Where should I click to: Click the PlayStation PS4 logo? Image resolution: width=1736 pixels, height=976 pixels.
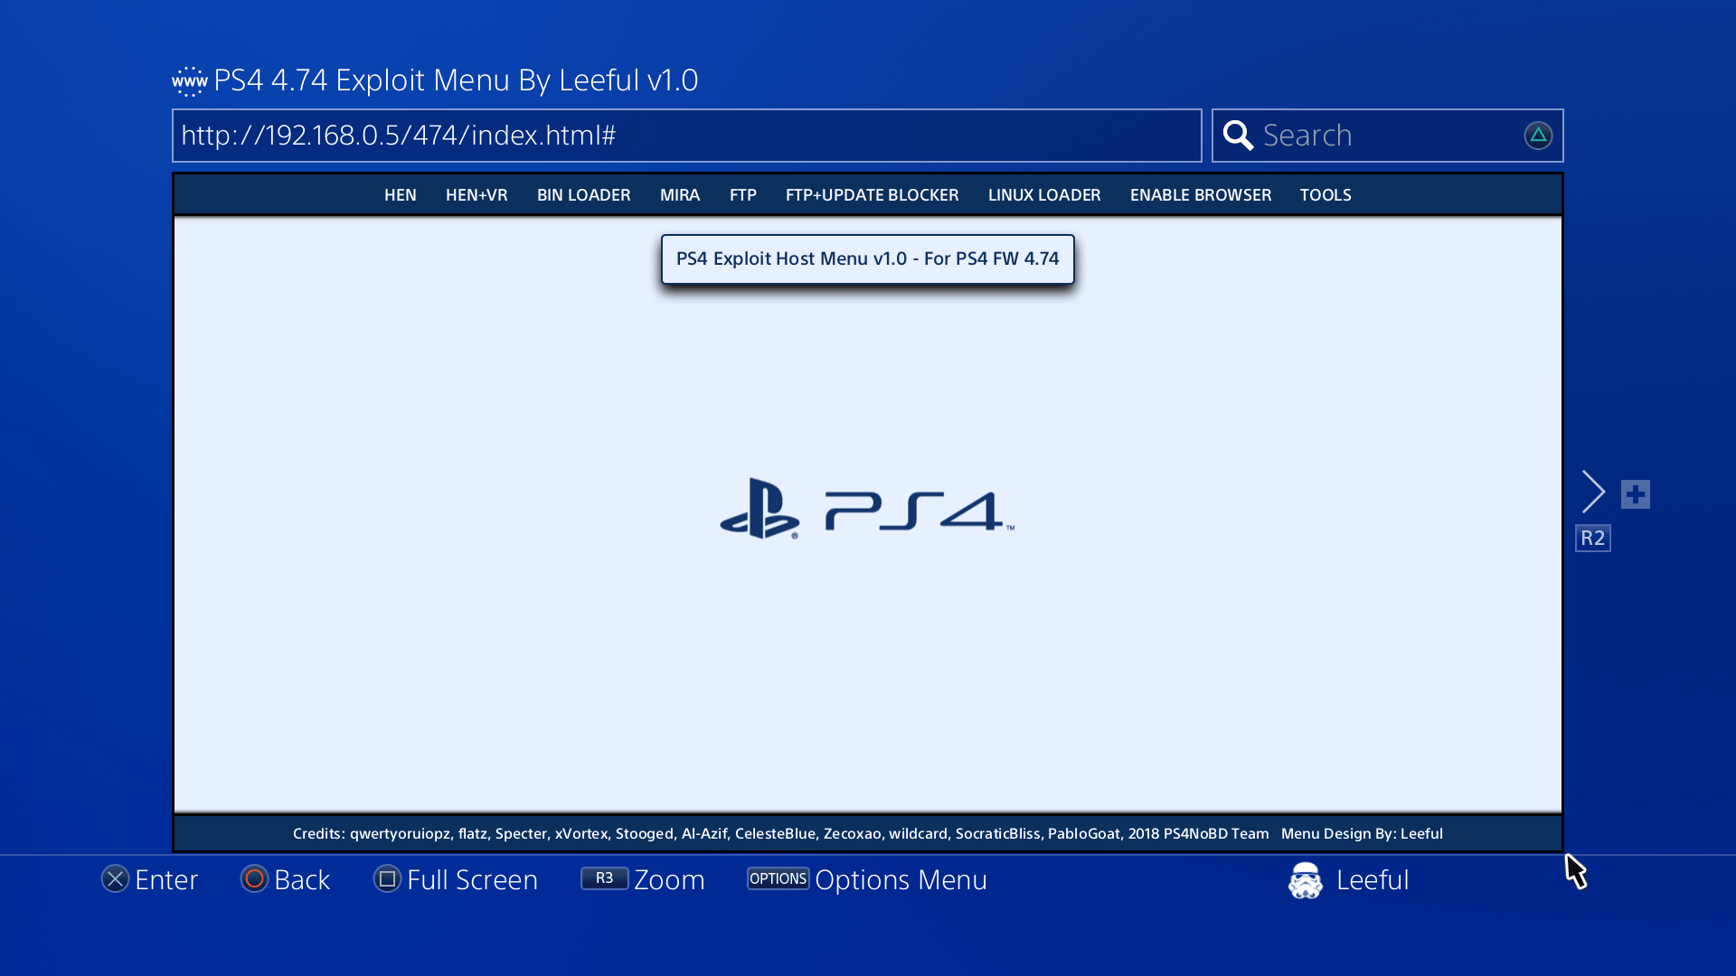(x=867, y=509)
